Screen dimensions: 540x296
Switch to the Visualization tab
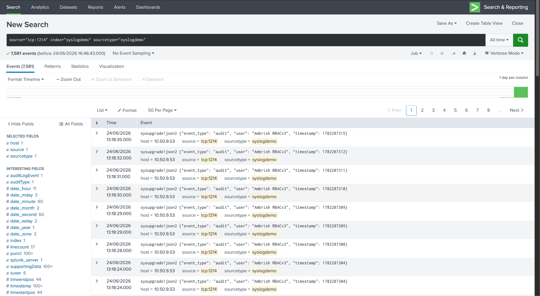pyautogui.click(x=112, y=66)
